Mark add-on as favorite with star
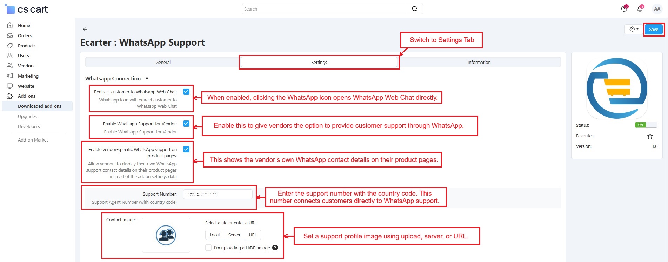668x262 pixels. point(650,136)
